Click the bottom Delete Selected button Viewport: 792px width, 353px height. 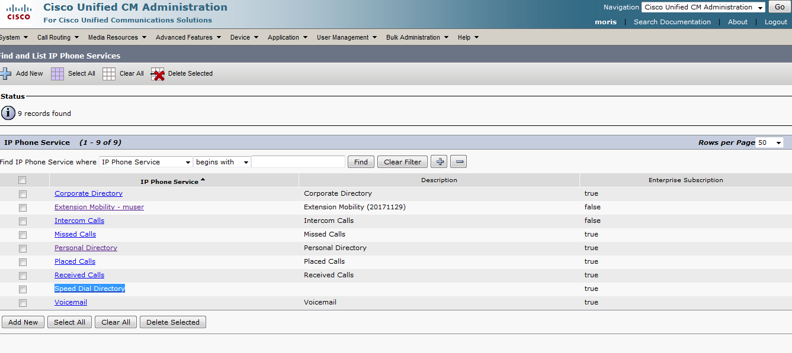tap(173, 322)
